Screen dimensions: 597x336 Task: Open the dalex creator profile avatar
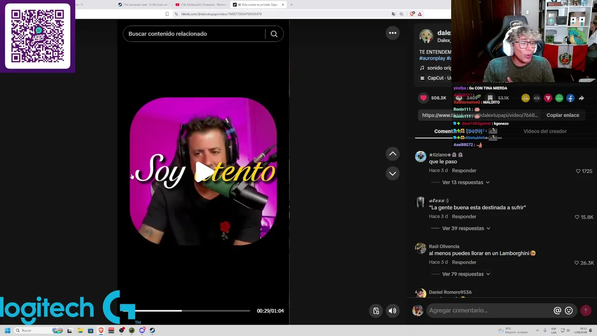coord(426,36)
